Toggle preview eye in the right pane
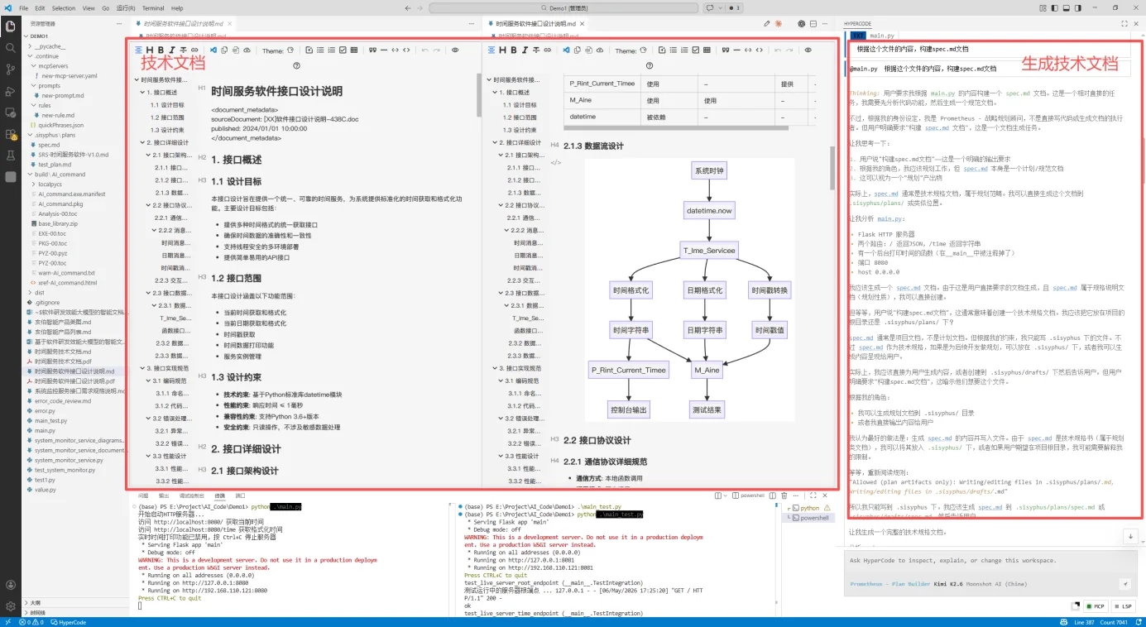Image resolution: width=1146 pixels, height=627 pixels. (807, 50)
